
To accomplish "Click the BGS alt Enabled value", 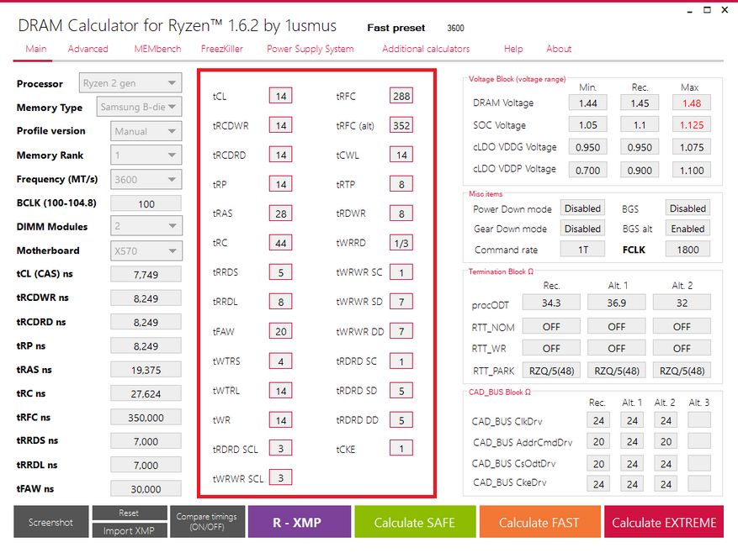I will coord(688,229).
